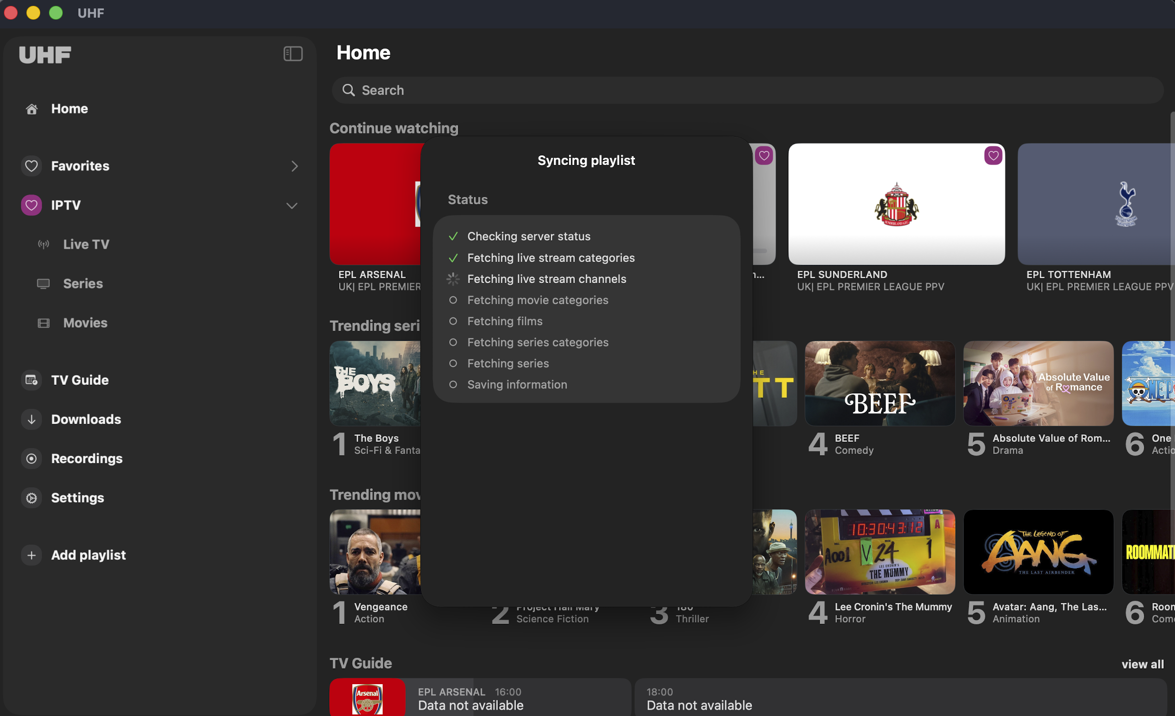Open Live TV from the antenna icon
Viewport: 1175px width, 716px height.
point(44,244)
